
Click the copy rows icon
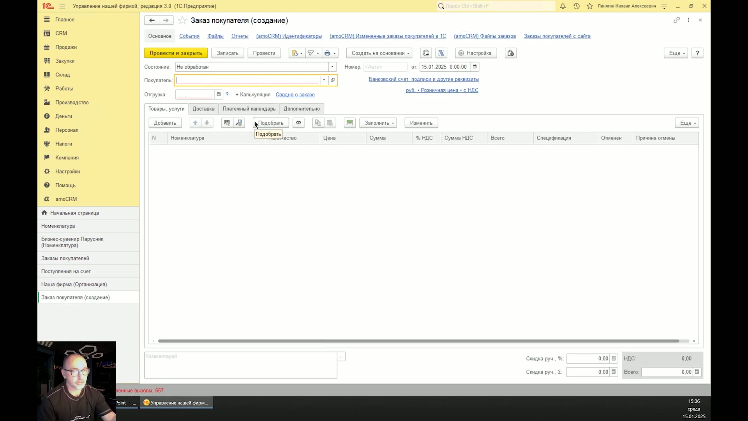click(x=318, y=123)
